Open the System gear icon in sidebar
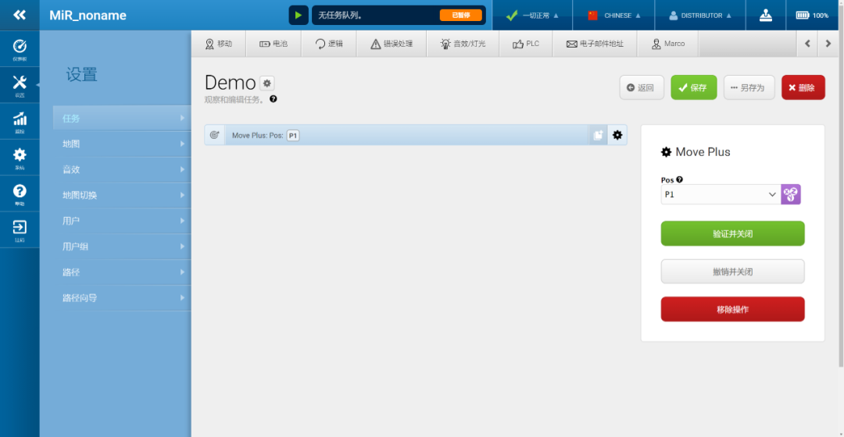 coord(20,158)
